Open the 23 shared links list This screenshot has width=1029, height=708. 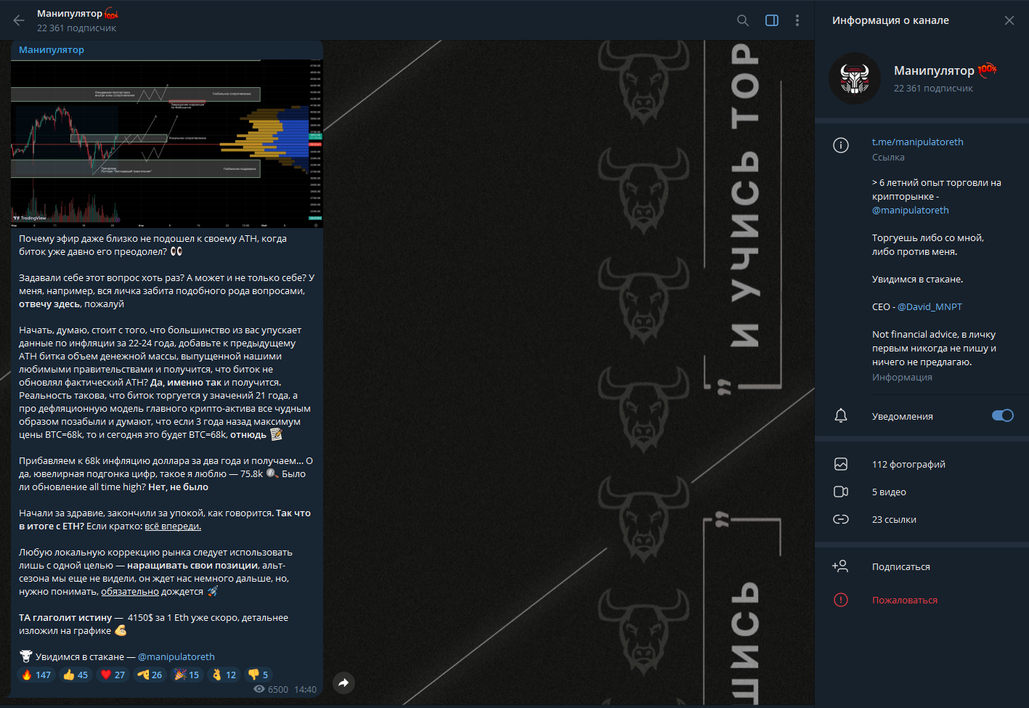click(x=894, y=519)
